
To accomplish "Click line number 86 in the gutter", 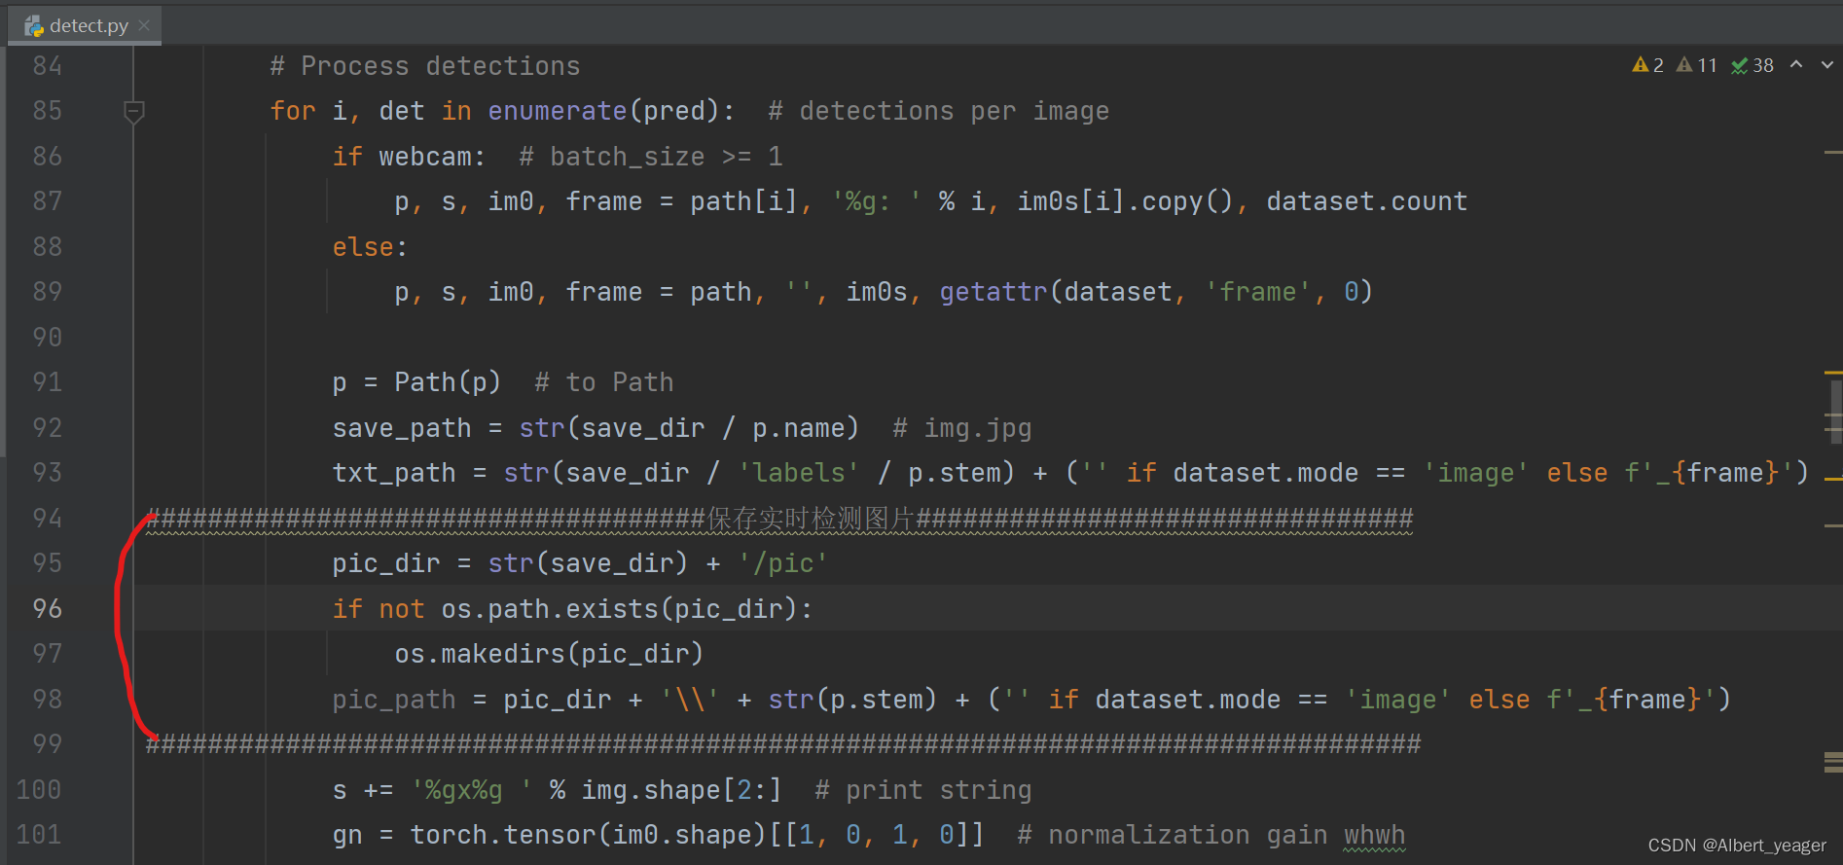I will coord(47,157).
